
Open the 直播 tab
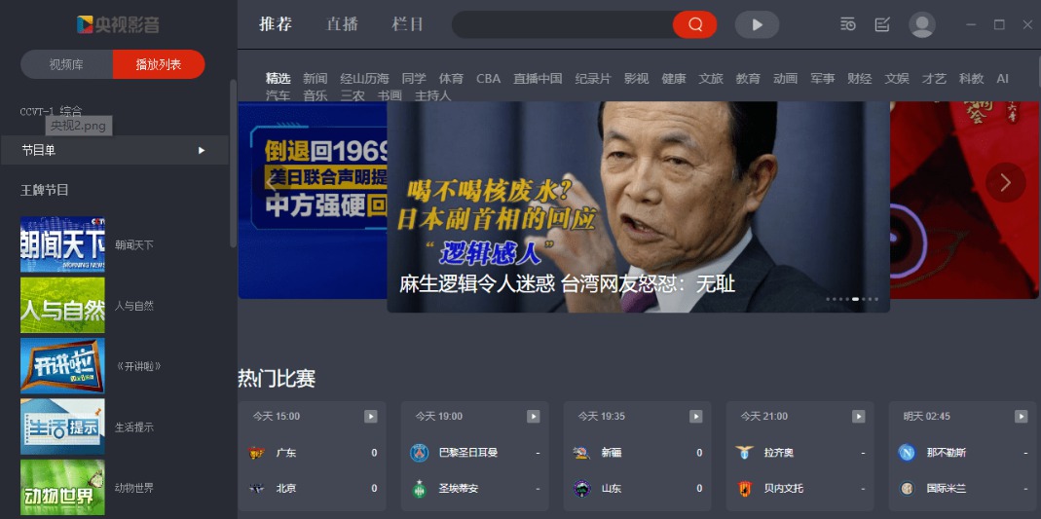342,24
